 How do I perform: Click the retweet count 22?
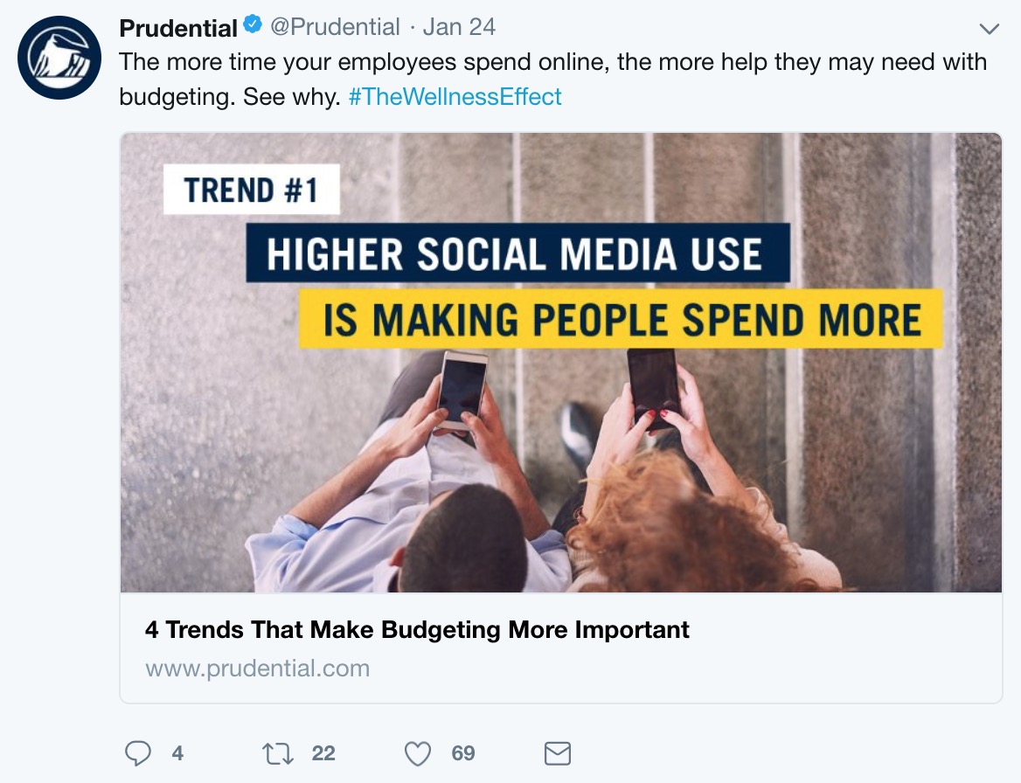323,753
